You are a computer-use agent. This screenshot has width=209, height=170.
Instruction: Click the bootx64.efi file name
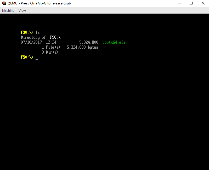pos(114,42)
